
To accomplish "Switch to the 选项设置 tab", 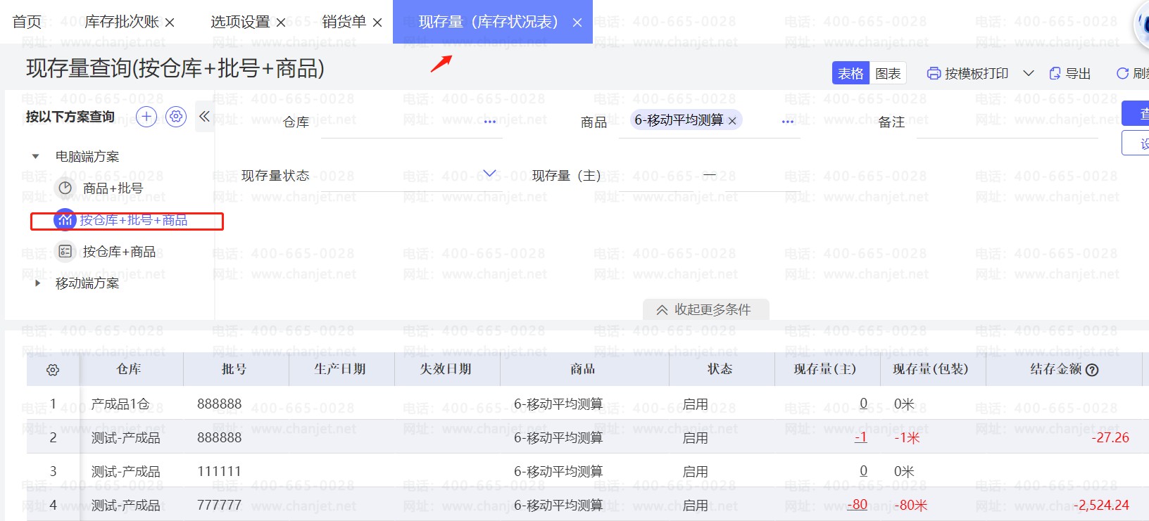I will click(240, 22).
